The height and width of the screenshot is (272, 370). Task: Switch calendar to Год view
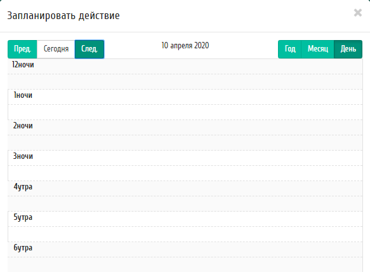(x=290, y=49)
